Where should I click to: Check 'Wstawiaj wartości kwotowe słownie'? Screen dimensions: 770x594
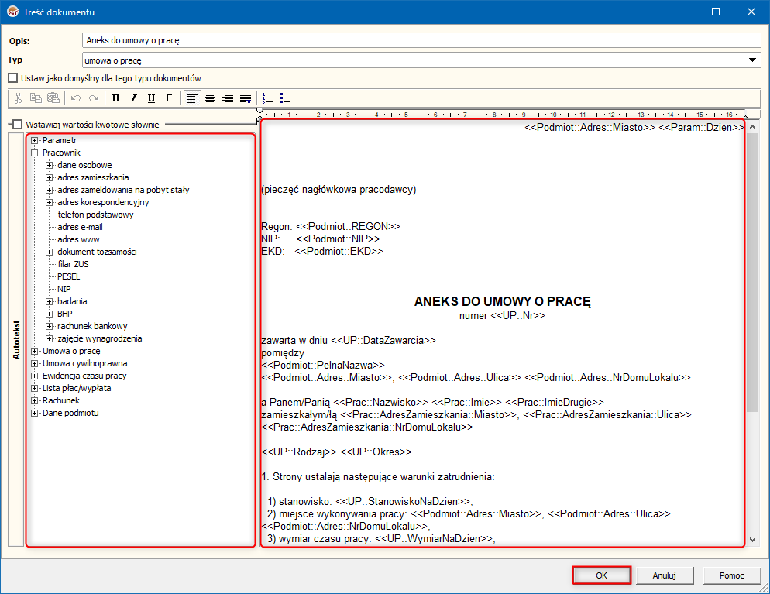(x=18, y=125)
